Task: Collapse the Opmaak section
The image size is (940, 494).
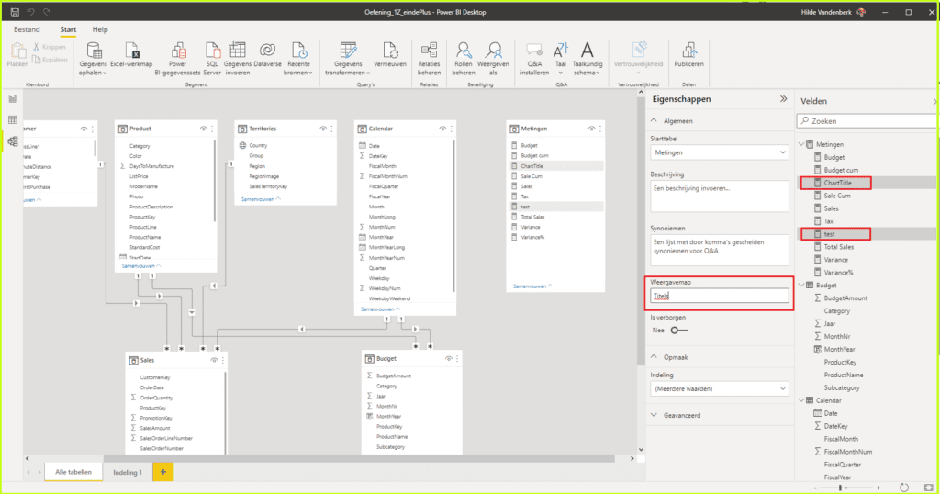Action: tap(654, 357)
